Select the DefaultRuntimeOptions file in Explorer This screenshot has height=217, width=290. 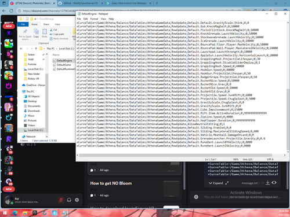(x=64, y=69)
